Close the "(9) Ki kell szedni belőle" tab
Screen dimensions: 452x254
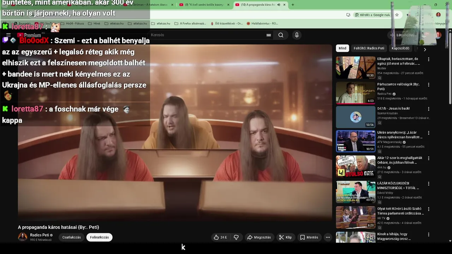click(228, 5)
